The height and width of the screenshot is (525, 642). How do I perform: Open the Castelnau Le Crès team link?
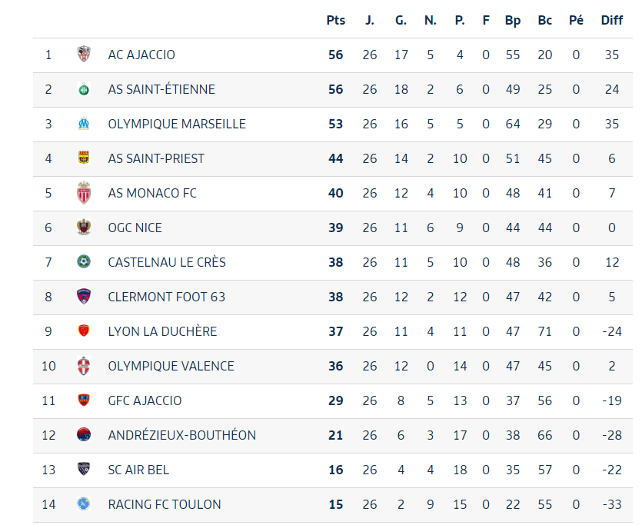click(167, 262)
